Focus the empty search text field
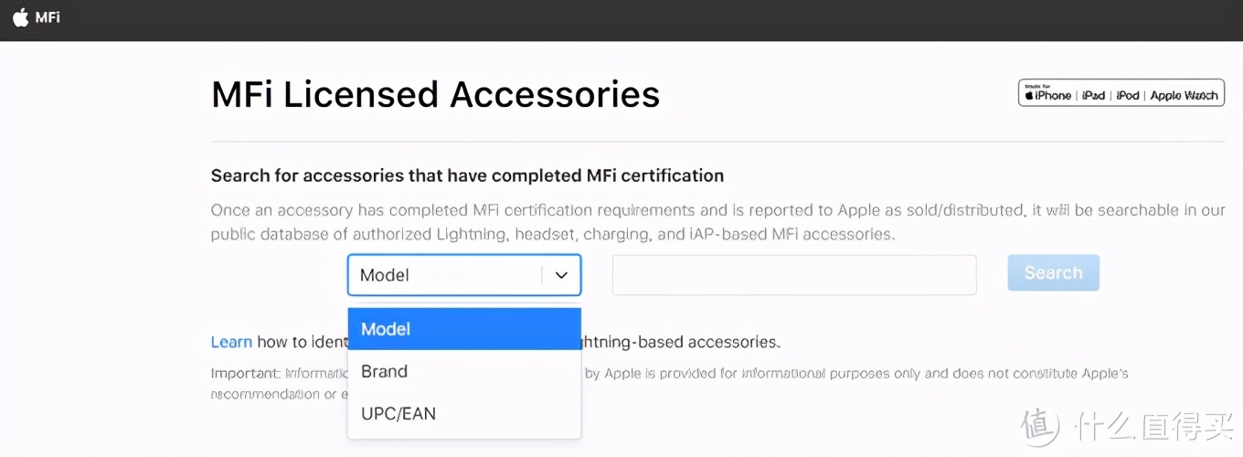Image resolution: width=1243 pixels, height=457 pixels. (x=793, y=275)
